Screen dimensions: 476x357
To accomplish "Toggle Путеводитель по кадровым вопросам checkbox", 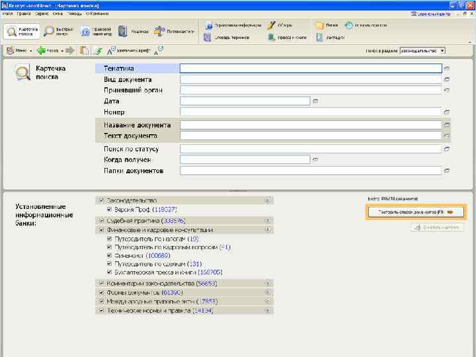I will (109, 247).
